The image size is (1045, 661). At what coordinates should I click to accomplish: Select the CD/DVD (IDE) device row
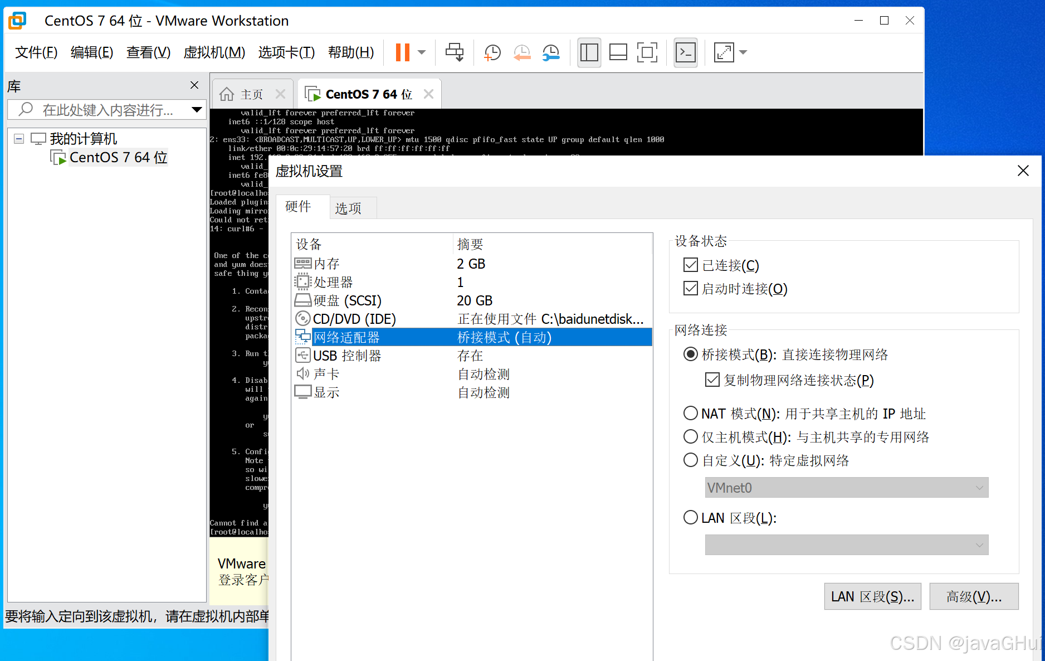tap(472, 319)
